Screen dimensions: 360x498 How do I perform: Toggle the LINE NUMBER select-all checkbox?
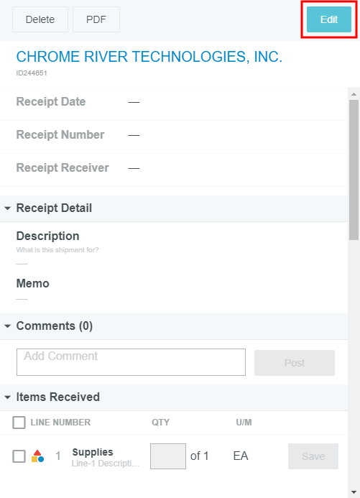pyautogui.click(x=19, y=423)
